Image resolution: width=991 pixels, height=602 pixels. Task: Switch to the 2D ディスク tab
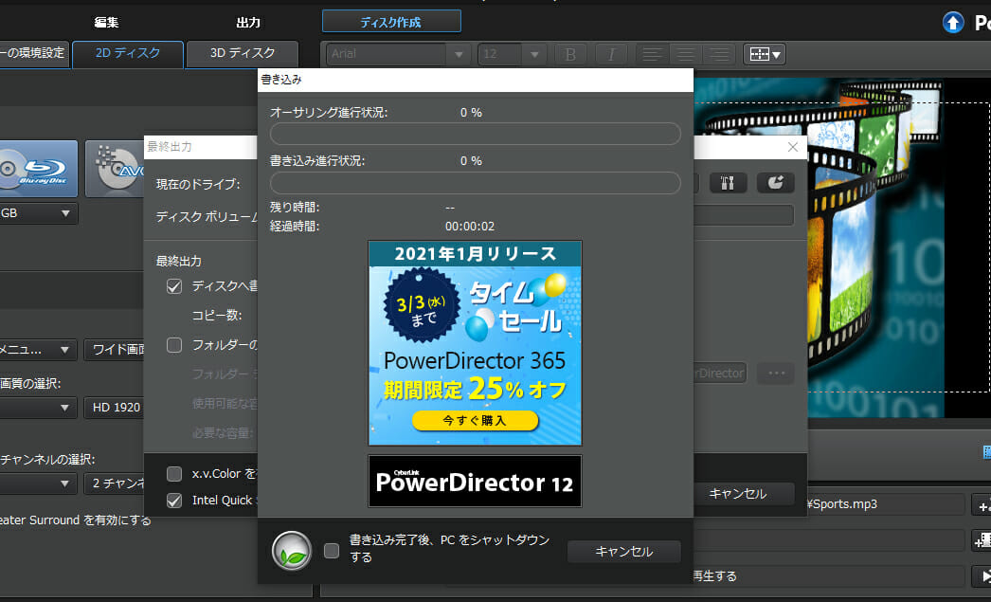tap(128, 54)
